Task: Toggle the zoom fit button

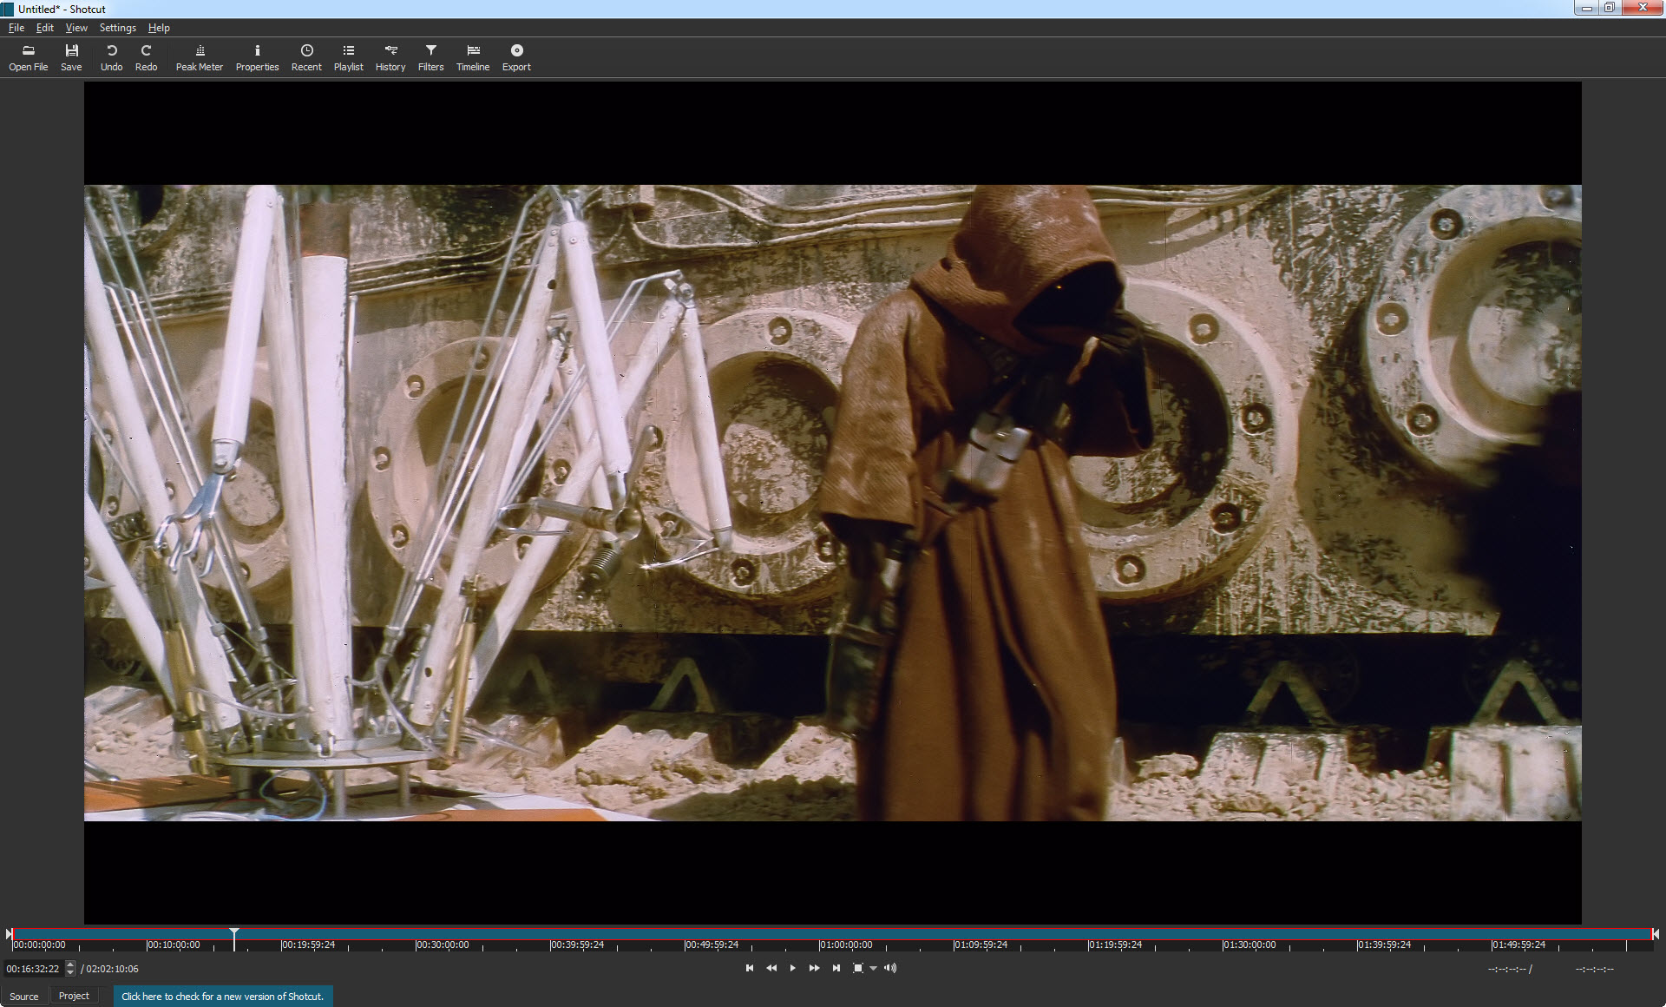Action: tap(857, 968)
